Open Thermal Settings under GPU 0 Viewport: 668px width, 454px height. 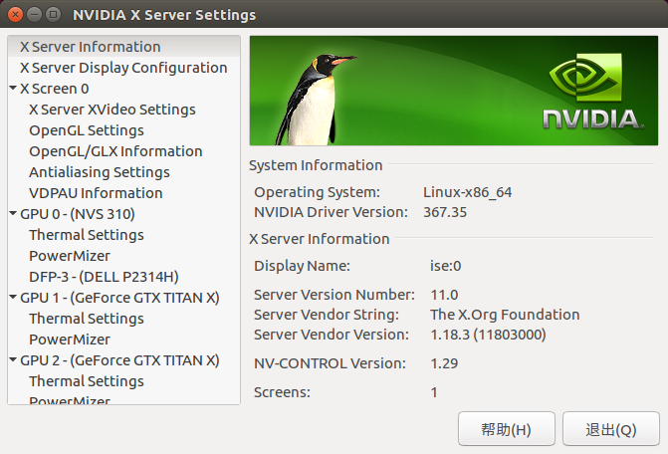86,235
